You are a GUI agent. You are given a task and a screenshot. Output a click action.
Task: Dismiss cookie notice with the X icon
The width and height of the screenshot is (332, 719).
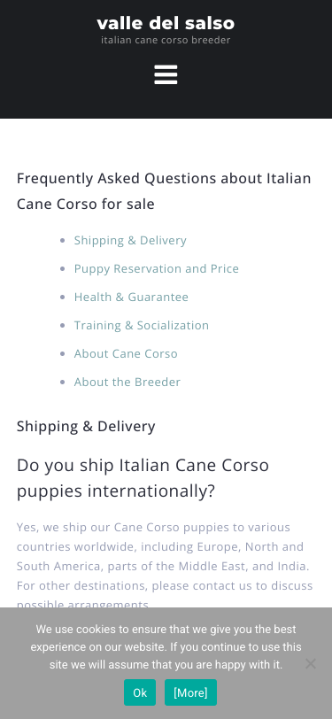coord(311,663)
